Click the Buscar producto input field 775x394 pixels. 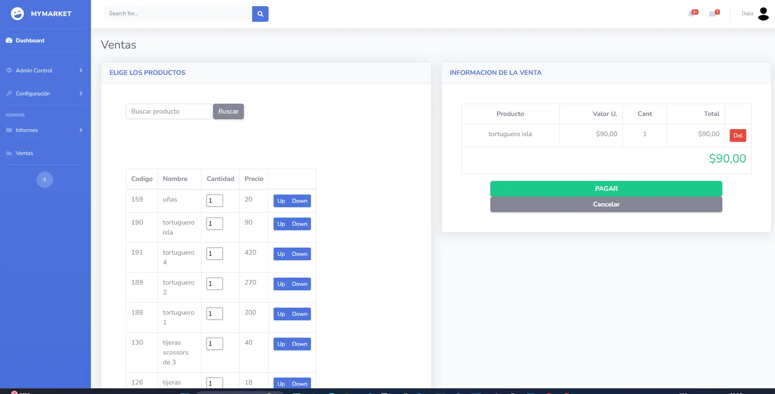(x=169, y=111)
